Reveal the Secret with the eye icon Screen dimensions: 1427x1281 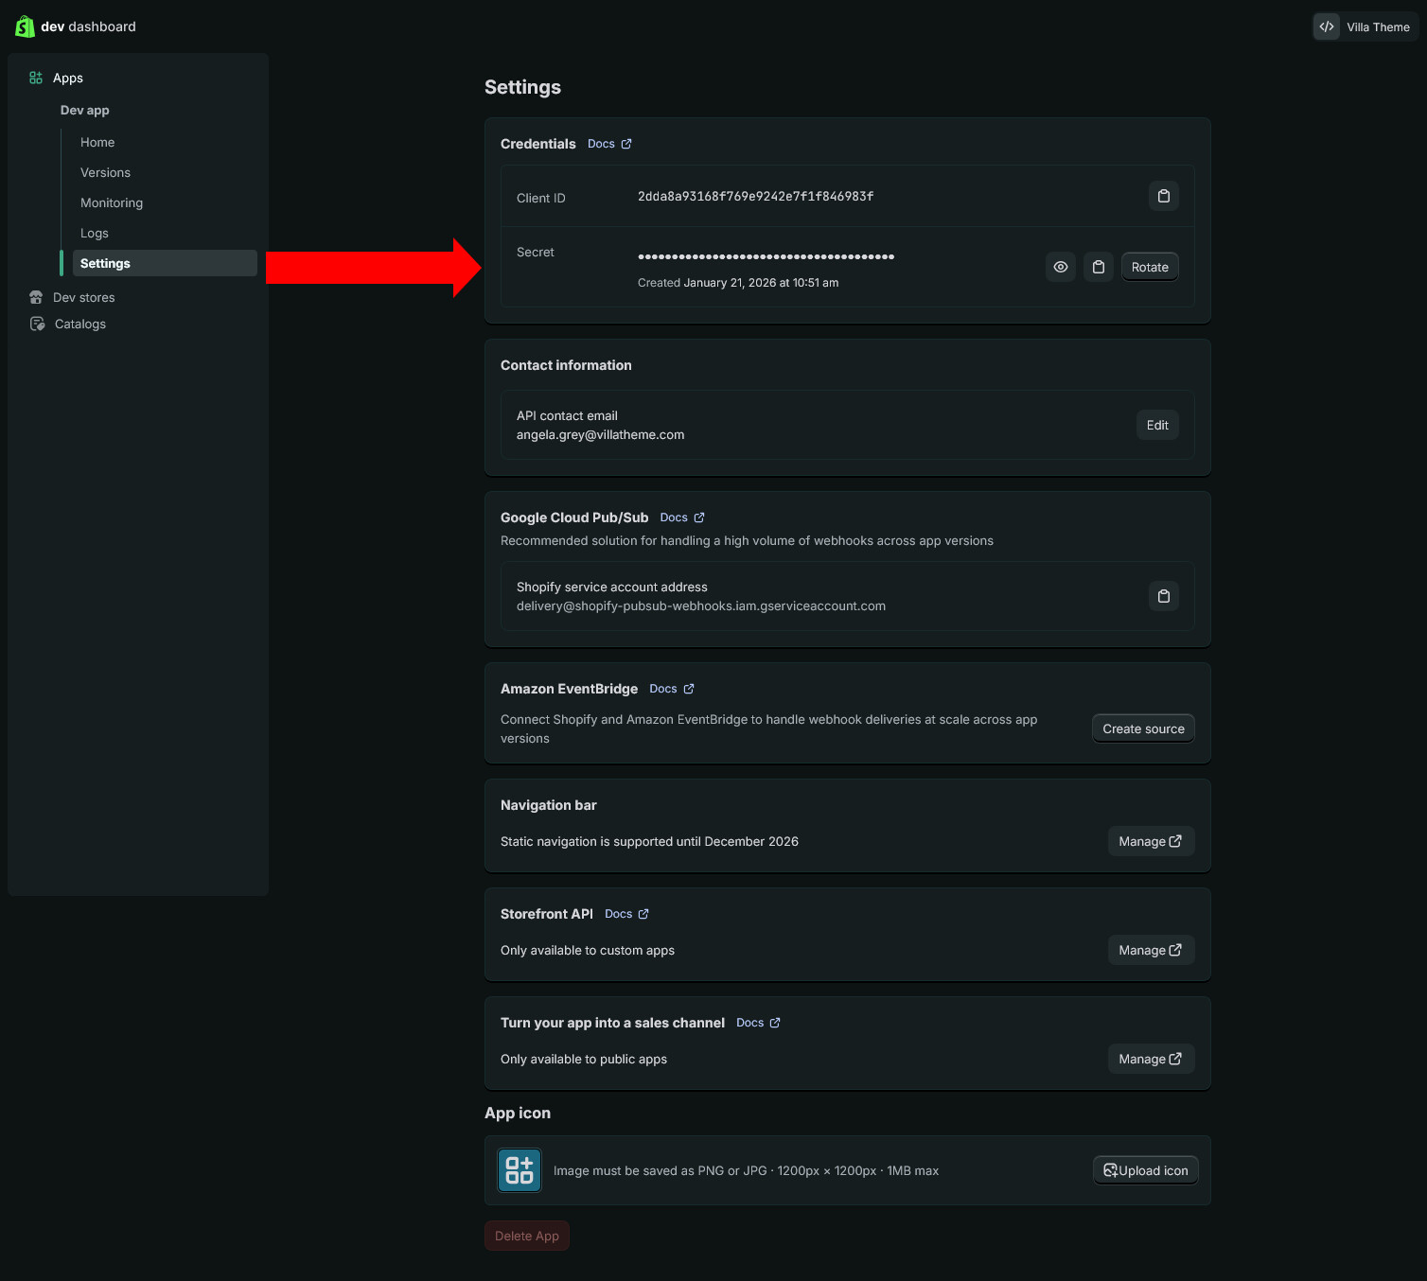tap(1060, 267)
